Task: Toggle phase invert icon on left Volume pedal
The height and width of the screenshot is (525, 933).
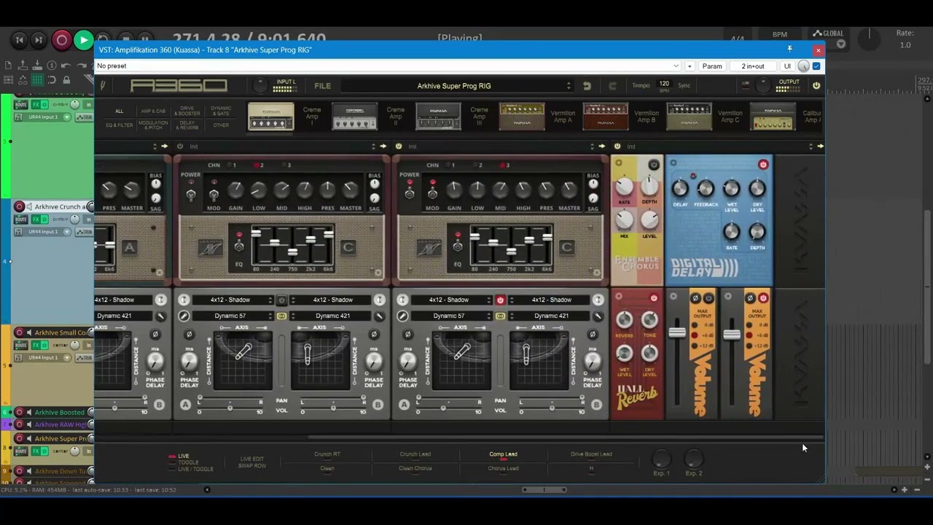Action: point(695,297)
